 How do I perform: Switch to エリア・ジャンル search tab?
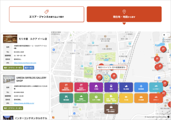47,14
